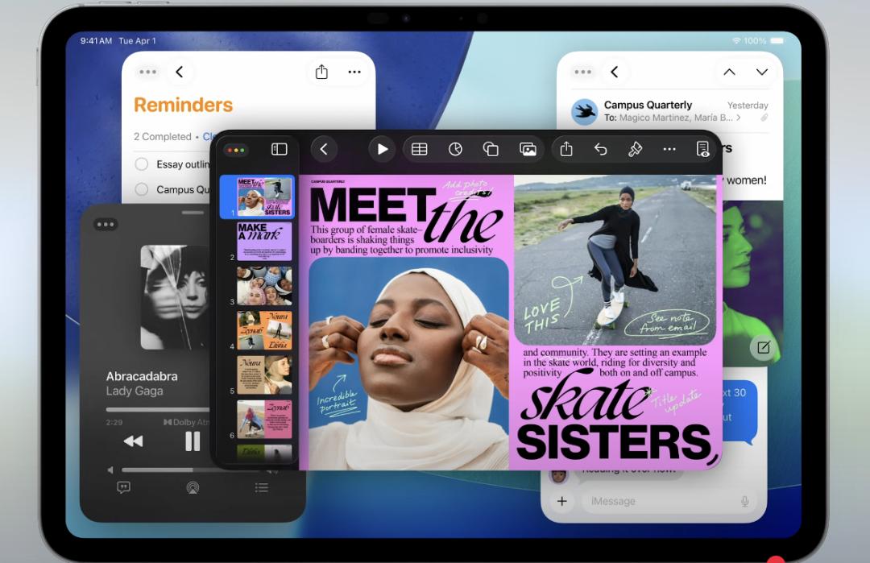The image size is (870, 563).
Task: Compose new message with pencil icon
Action: point(764,348)
